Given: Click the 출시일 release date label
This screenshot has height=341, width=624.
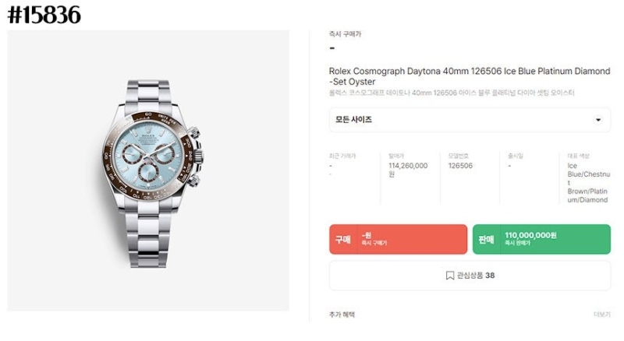Looking at the screenshot, I should (516, 156).
